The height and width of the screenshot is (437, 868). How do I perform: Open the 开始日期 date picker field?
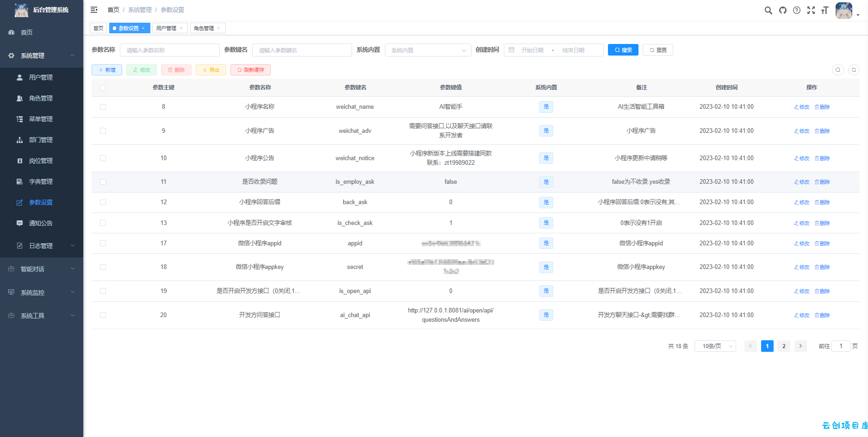point(533,50)
